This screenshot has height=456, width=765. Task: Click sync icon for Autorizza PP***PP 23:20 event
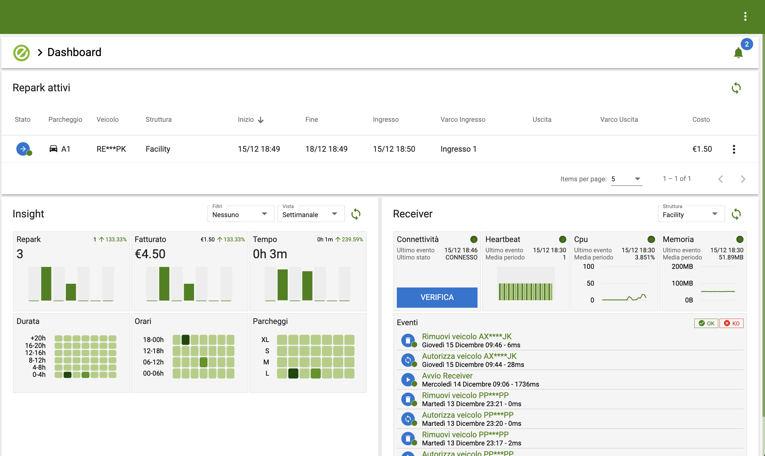point(408,419)
